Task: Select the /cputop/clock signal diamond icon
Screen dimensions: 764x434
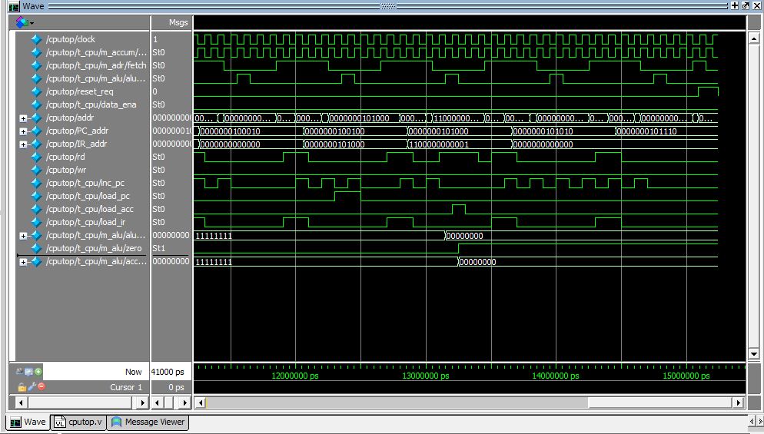Action: [37, 39]
